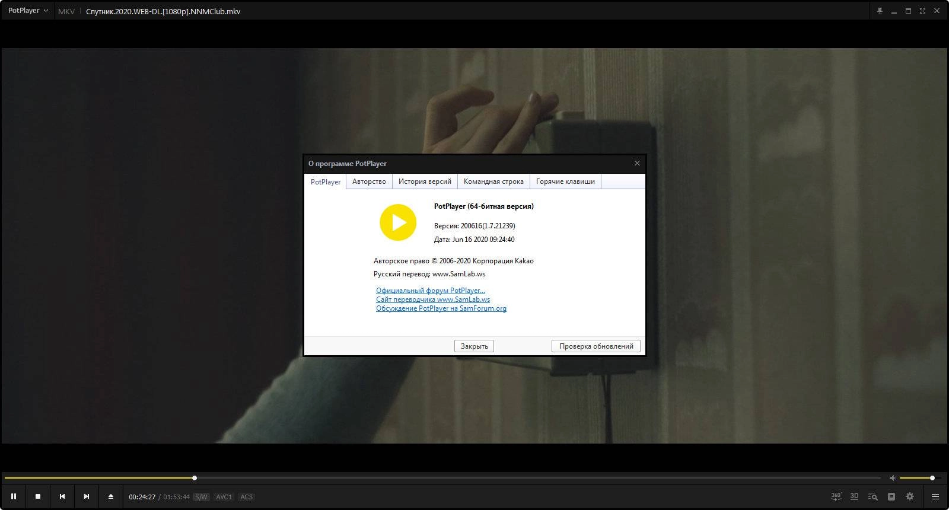
Task: Open file with the eject icon
Action: tap(111, 496)
